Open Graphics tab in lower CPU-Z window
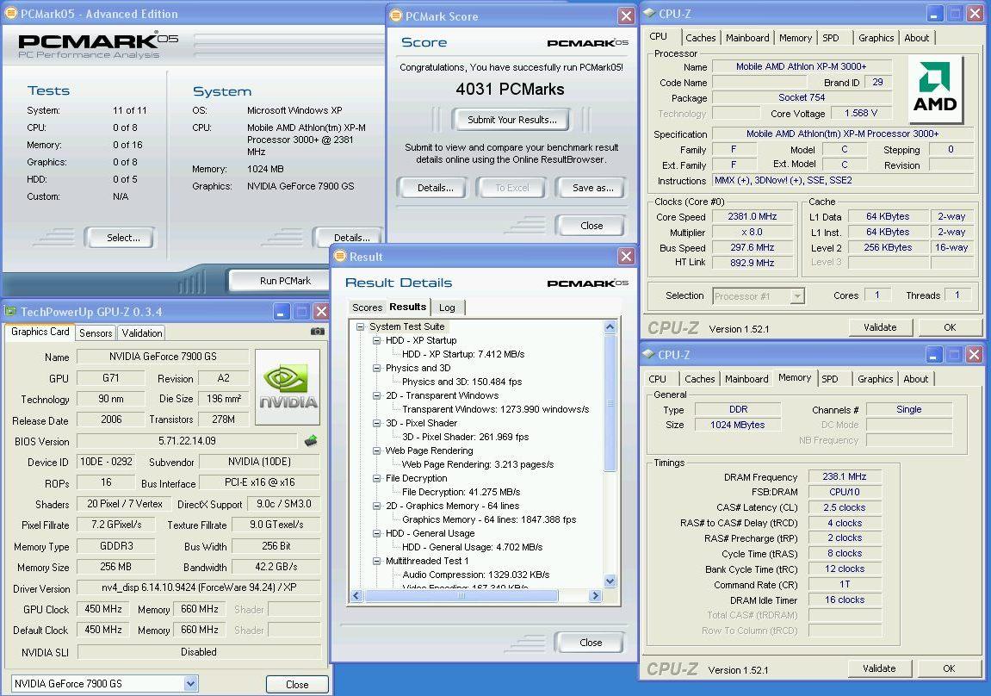 coord(876,379)
